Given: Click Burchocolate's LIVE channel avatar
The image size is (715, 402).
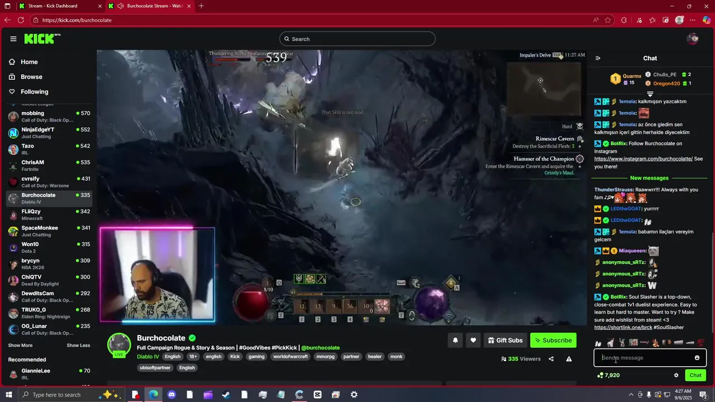Looking at the screenshot, I should point(119,344).
